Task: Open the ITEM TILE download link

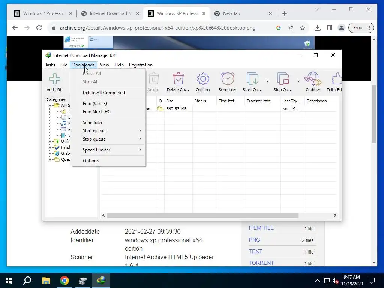Action: 261,228
